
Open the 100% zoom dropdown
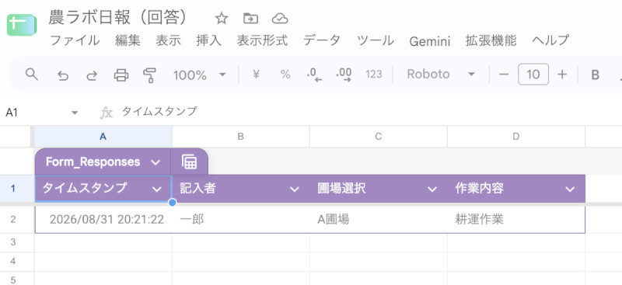coord(200,75)
